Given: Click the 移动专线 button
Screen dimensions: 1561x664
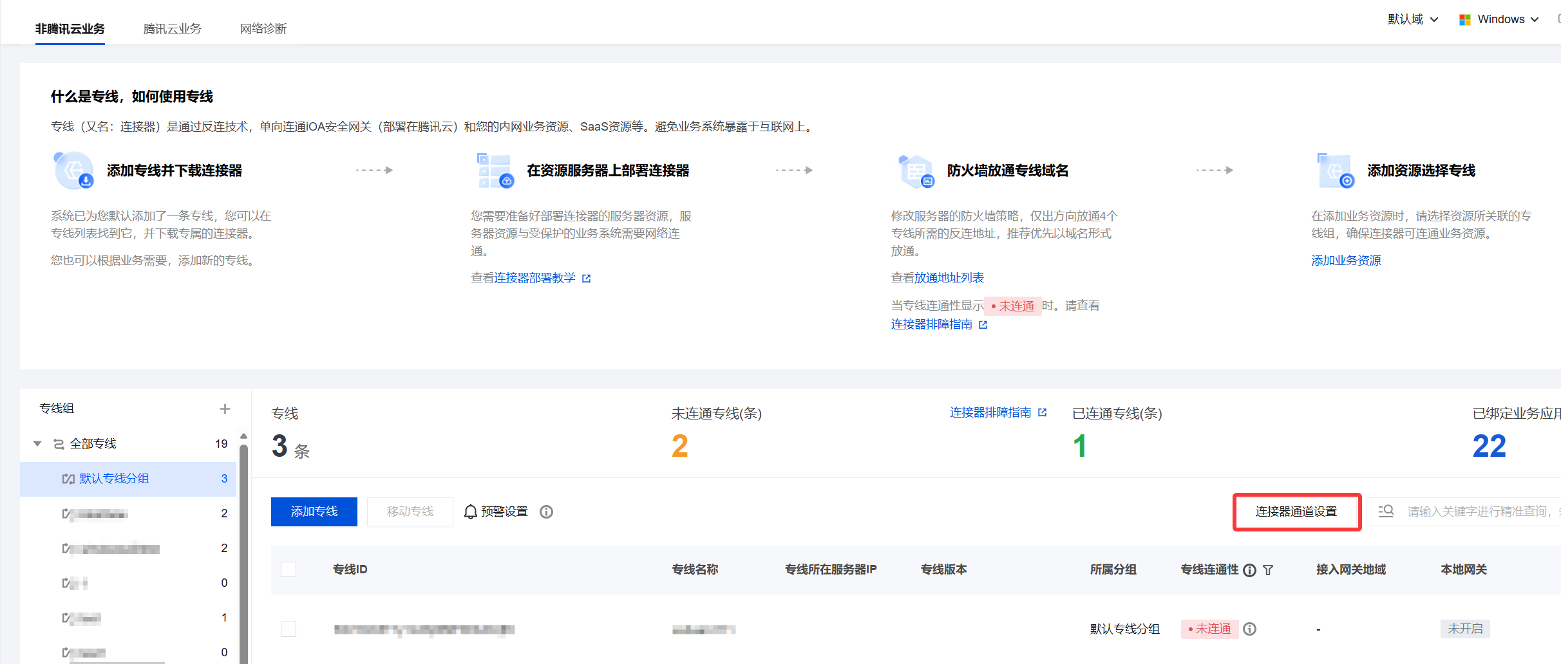Looking at the screenshot, I should [410, 512].
